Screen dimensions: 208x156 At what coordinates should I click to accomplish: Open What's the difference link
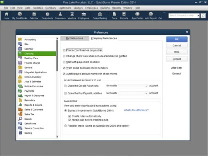(136, 110)
